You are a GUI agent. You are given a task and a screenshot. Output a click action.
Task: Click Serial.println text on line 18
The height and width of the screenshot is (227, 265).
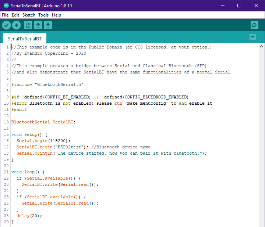pyautogui.click(x=35, y=153)
